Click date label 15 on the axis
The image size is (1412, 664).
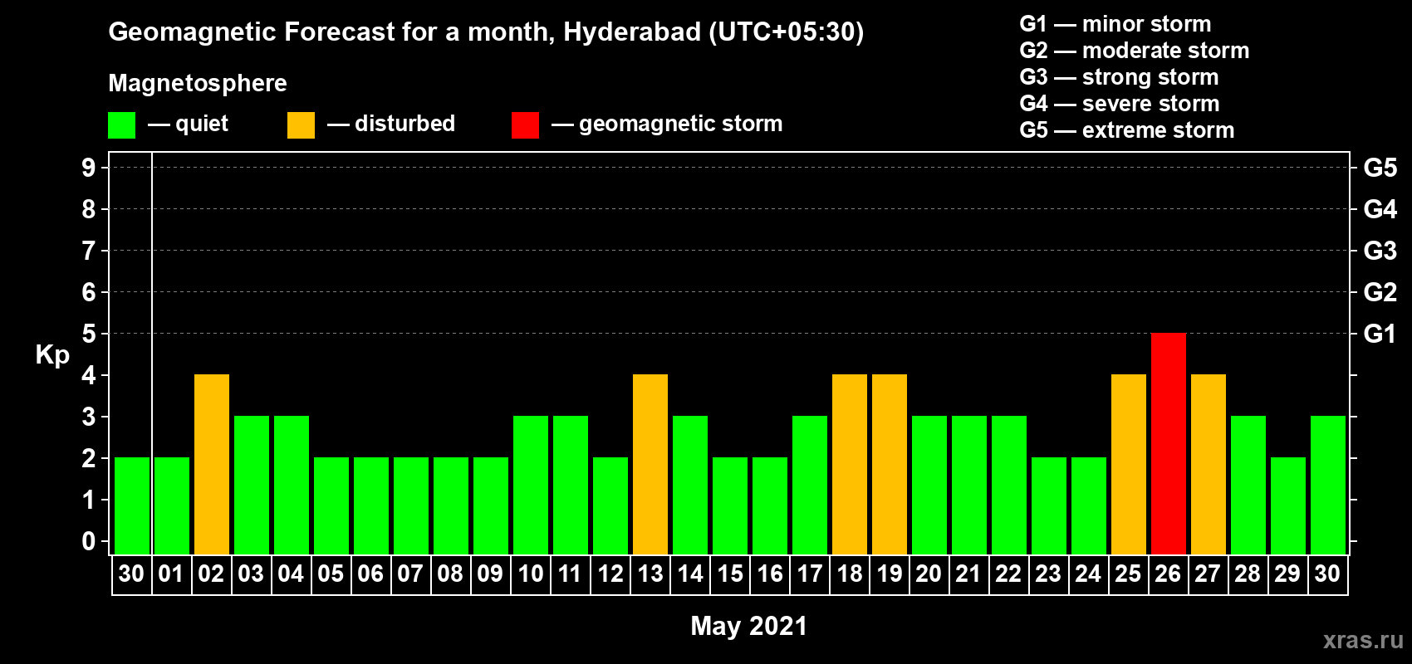click(730, 574)
